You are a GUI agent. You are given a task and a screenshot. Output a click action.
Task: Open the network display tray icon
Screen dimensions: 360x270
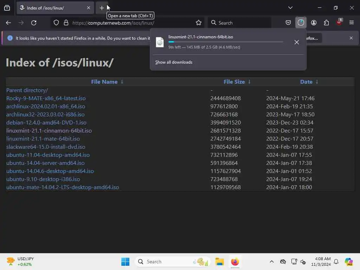(294, 262)
